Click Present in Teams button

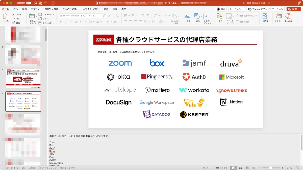point(265,9)
